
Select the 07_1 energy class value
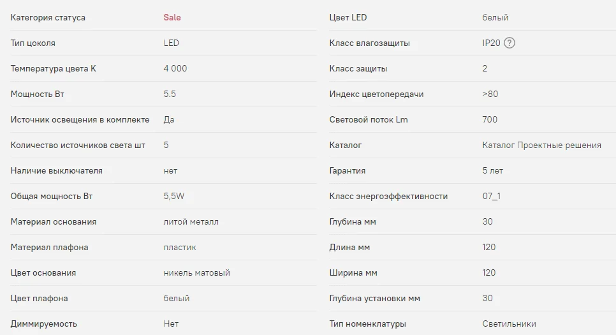point(491,196)
